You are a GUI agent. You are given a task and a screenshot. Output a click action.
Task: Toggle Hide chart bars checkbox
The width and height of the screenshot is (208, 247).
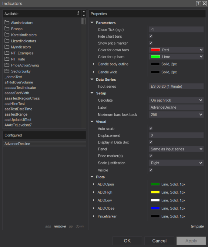point(151,36)
